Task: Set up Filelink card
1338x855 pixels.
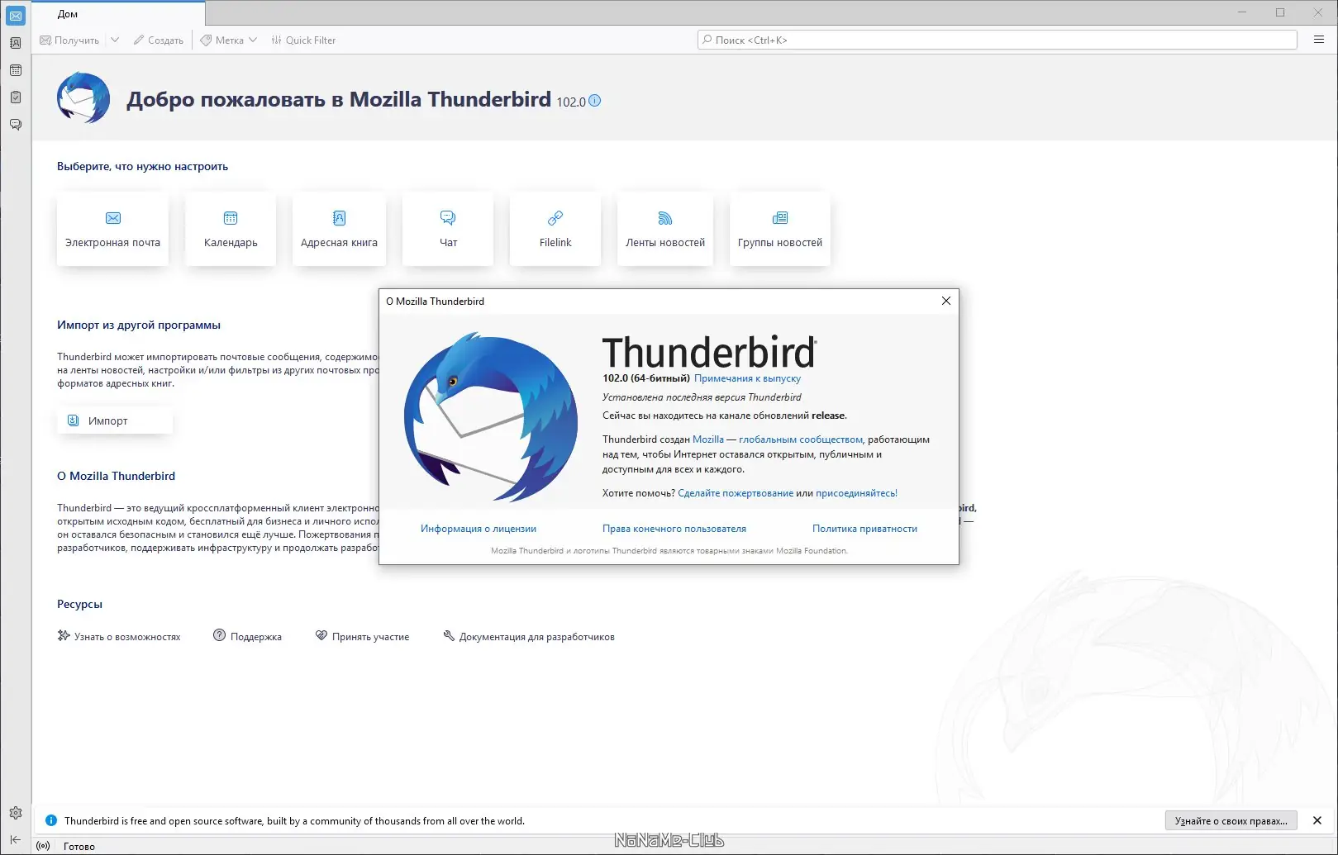Action: point(555,229)
